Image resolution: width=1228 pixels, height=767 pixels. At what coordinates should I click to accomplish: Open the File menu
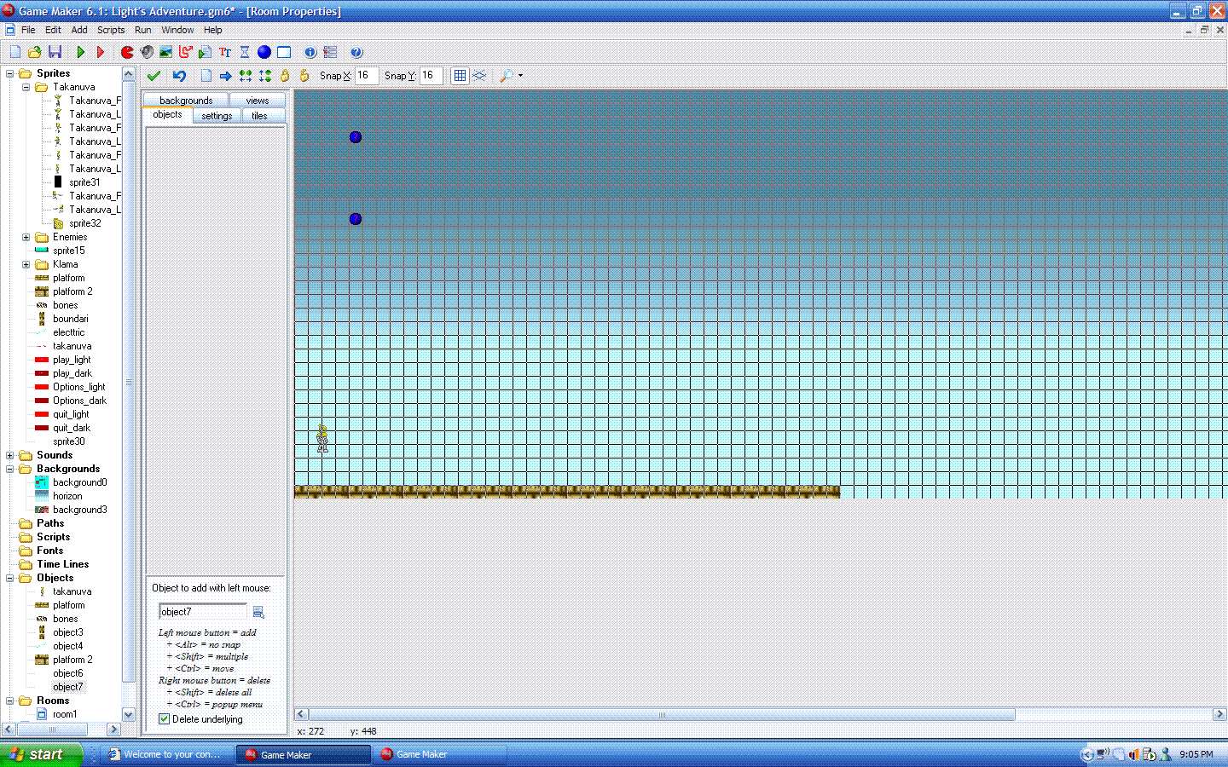pyautogui.click(x=28, y=30)
